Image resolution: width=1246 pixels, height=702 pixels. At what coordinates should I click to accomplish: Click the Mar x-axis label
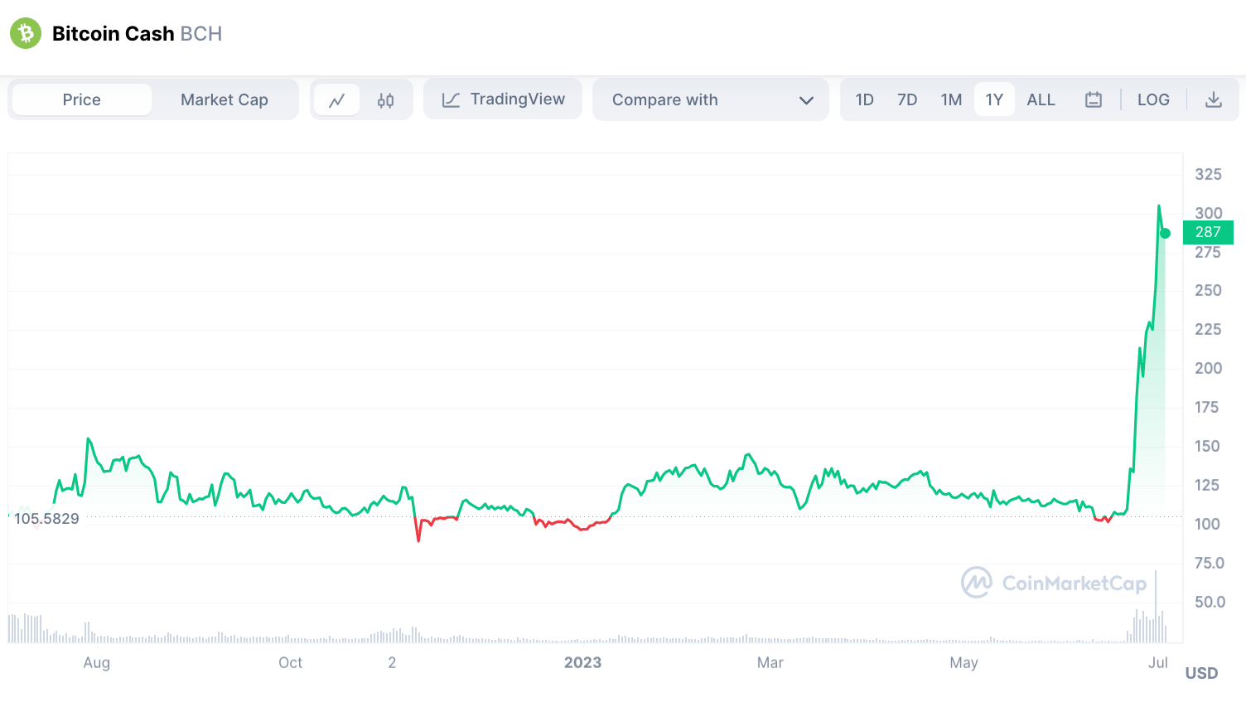click(x=770, y=662)
